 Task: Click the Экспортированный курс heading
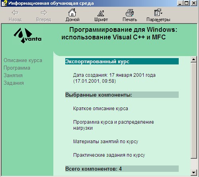tap(122, 61)
